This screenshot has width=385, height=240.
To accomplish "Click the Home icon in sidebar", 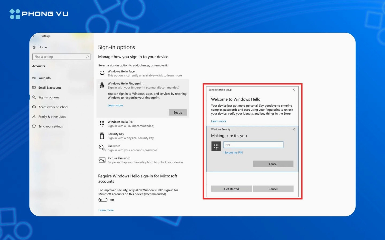I will pos(34,47).
